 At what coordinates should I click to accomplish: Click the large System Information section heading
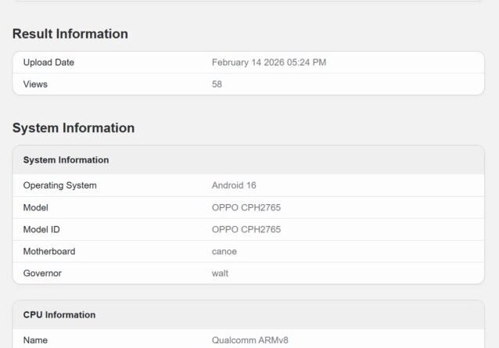pyautogui.click(x=74, y=127)
